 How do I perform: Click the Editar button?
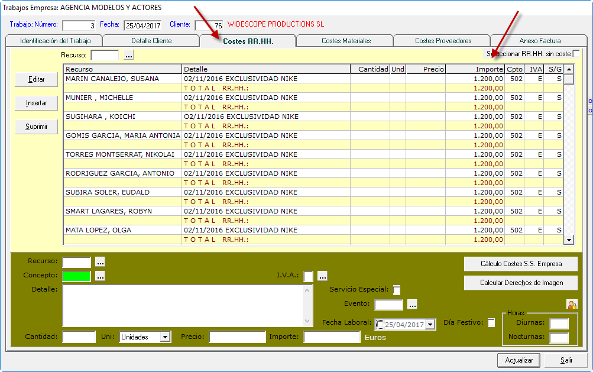[x=36, y=79]
